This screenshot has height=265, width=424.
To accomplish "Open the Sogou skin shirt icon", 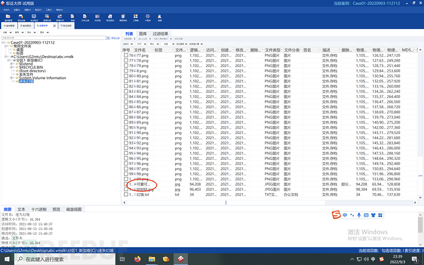I will [373, 215].
